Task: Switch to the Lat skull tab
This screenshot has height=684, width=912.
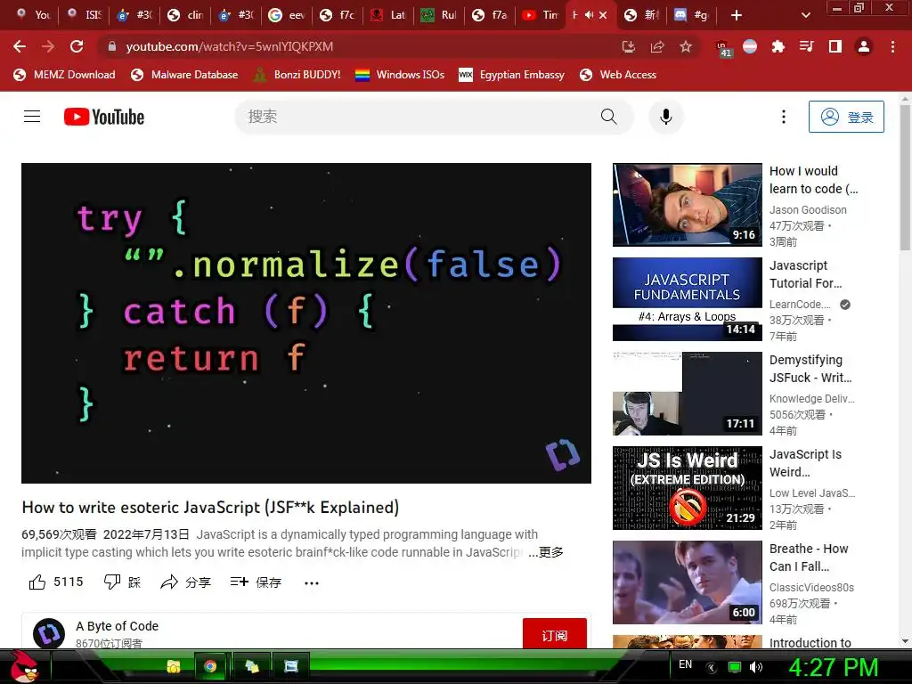Action: pyautogui.click(x=388, y=15)
